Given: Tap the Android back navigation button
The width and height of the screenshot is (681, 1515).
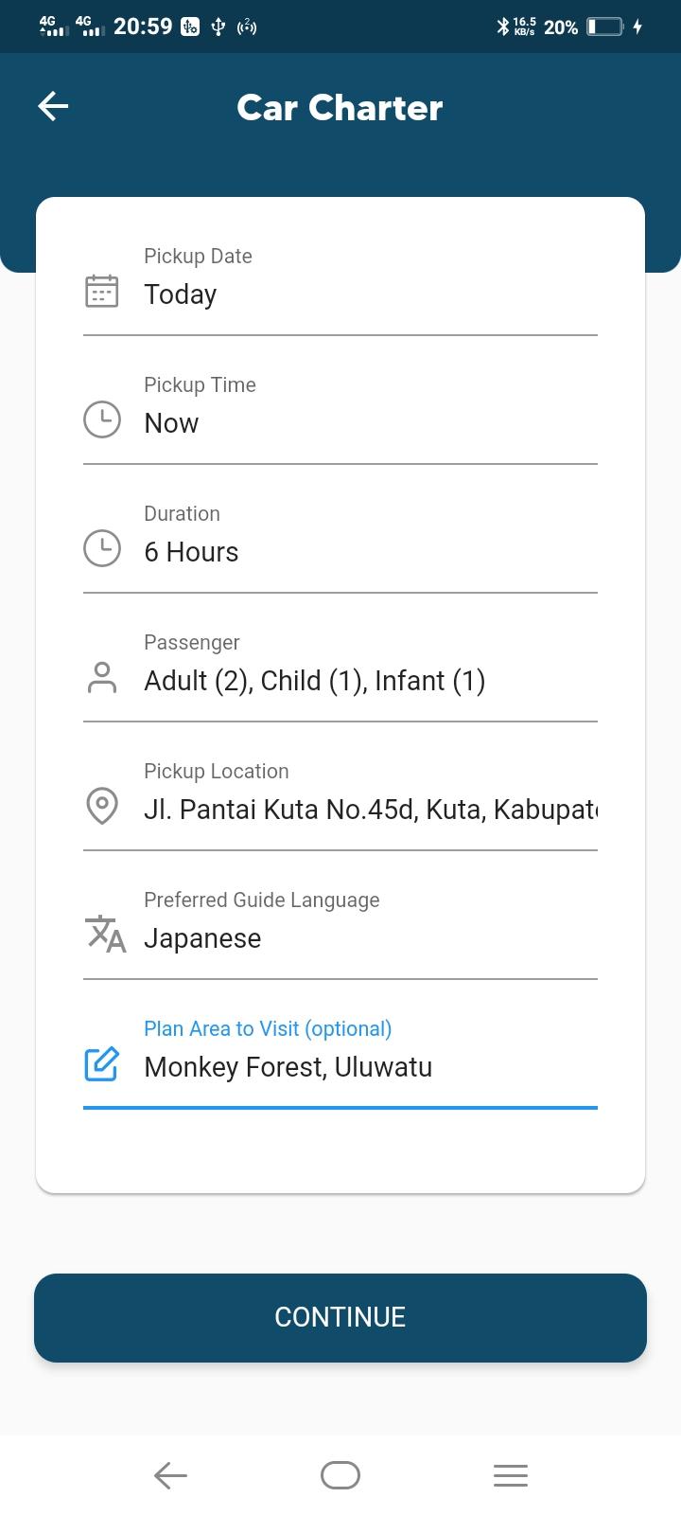Looking at the screenshot, I should point(170,1475).
